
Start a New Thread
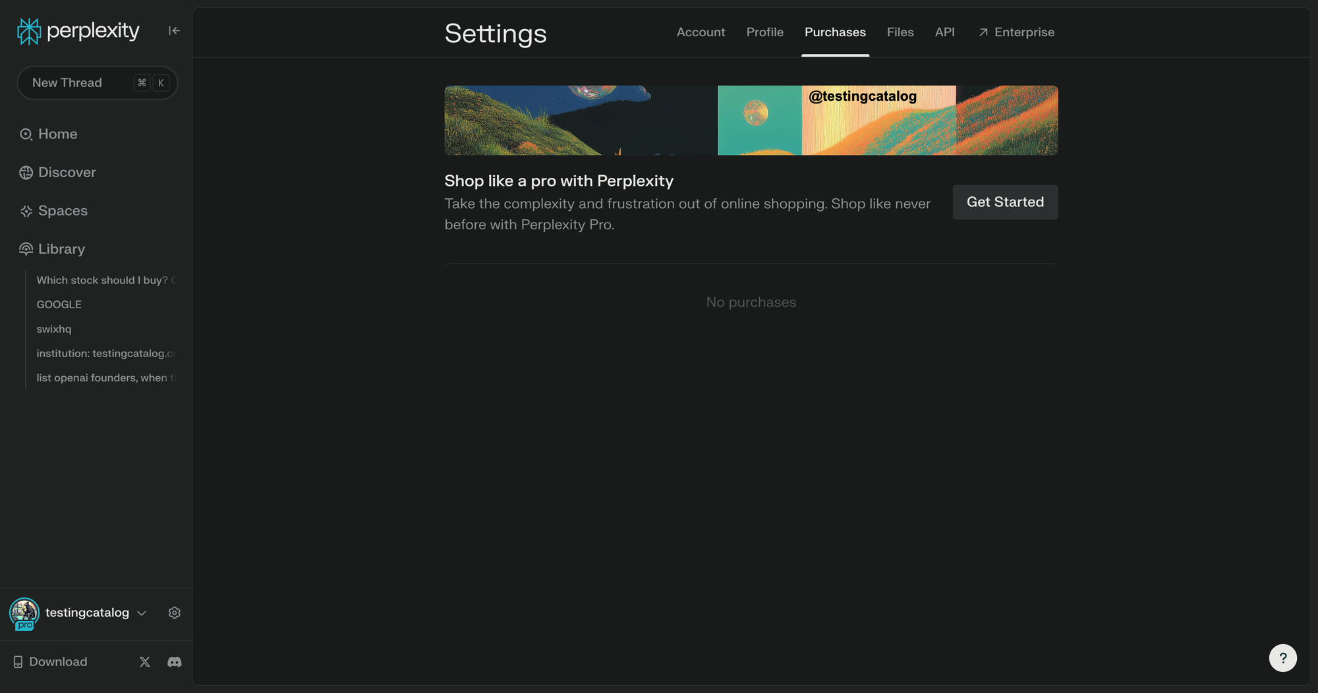click(98, 83)
